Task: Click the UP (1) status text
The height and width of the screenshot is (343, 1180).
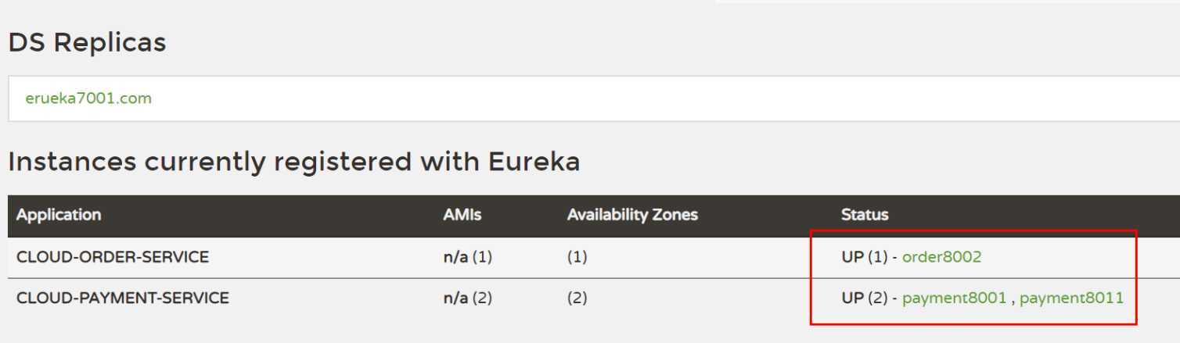Action: (863, 257)
